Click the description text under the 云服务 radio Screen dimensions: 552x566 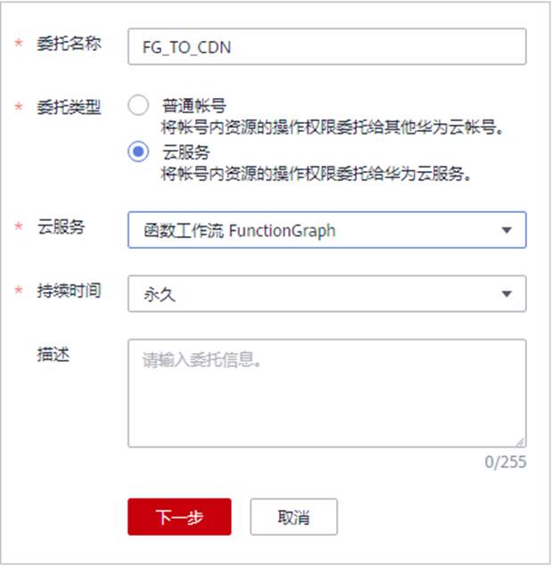pos(316,173)
